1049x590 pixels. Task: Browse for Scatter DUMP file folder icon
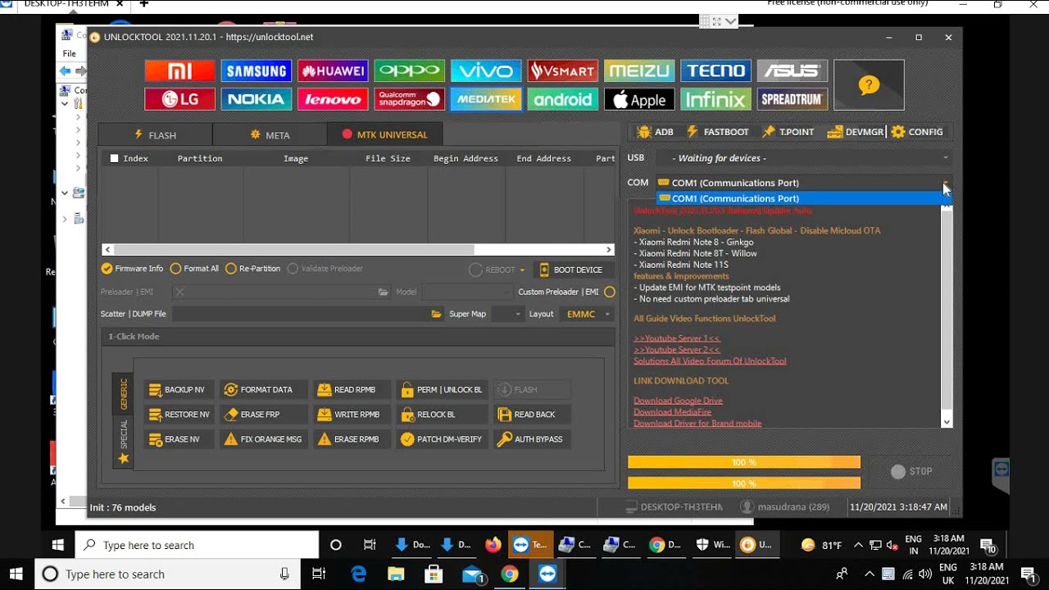[437, 314]
